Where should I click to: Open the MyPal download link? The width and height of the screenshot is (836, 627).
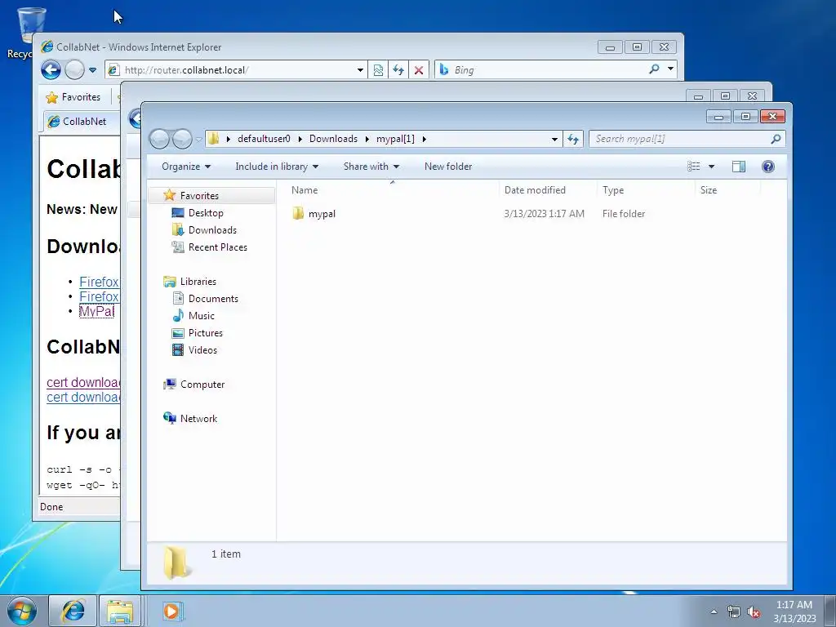pyautogui.click(x=96, y=311)
